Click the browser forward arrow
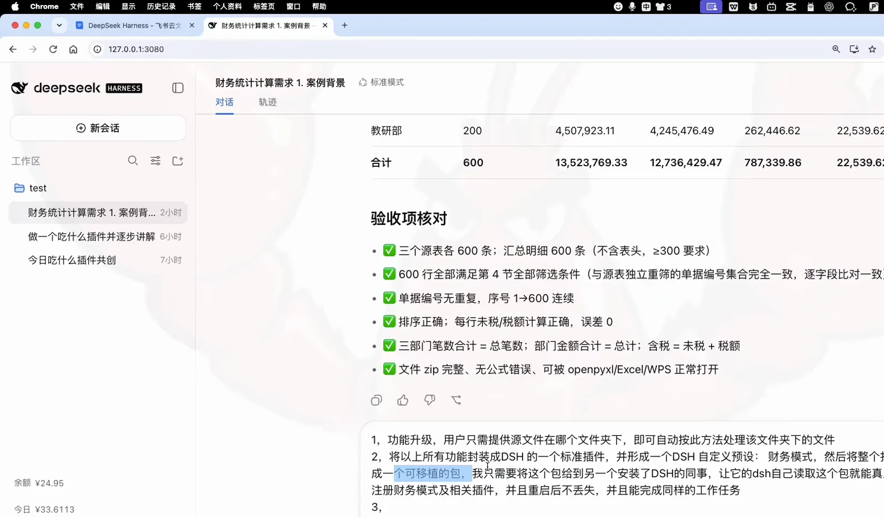 coord(33,49)
